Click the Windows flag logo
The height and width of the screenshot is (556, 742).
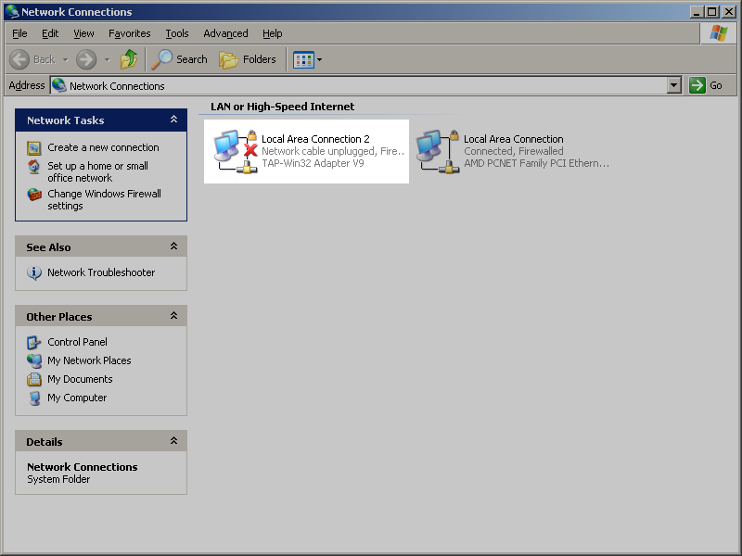point(719,33)
